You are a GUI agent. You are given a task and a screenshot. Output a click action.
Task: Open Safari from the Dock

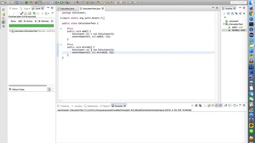(251, 19)
